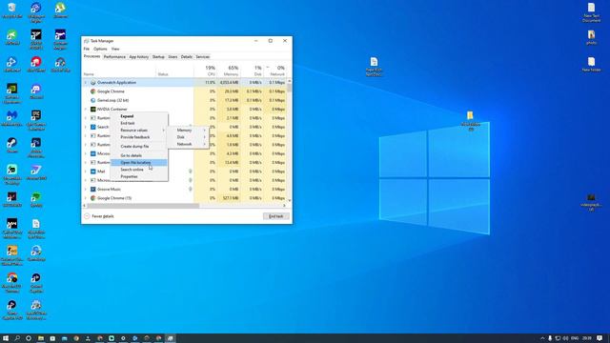Open the Windows Start menu
Screen dimensions: 610x343
(x=6, y=338)
